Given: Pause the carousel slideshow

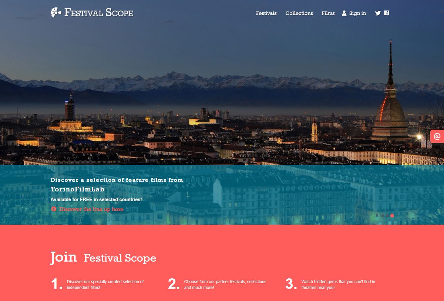Looking at the screenshot, I should point(377,215).
